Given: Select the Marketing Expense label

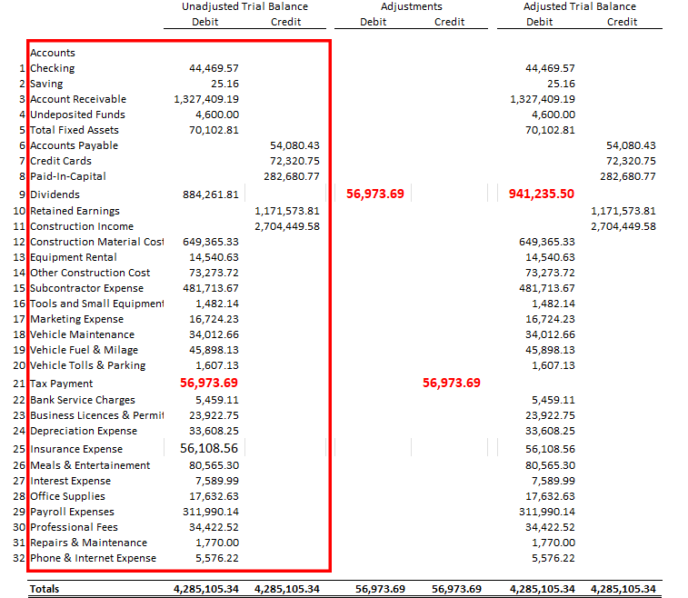Looking at the screenshot, I should pos(76,319).
